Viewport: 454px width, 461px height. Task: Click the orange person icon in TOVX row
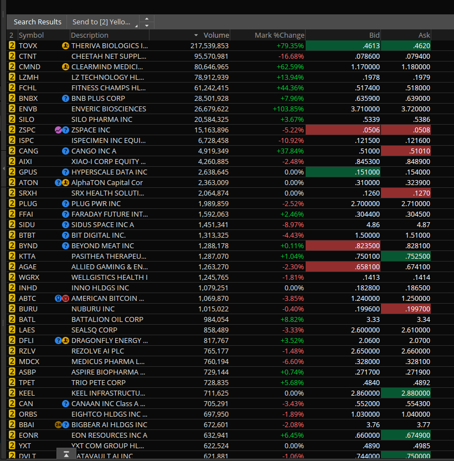[x=65, y=45]
